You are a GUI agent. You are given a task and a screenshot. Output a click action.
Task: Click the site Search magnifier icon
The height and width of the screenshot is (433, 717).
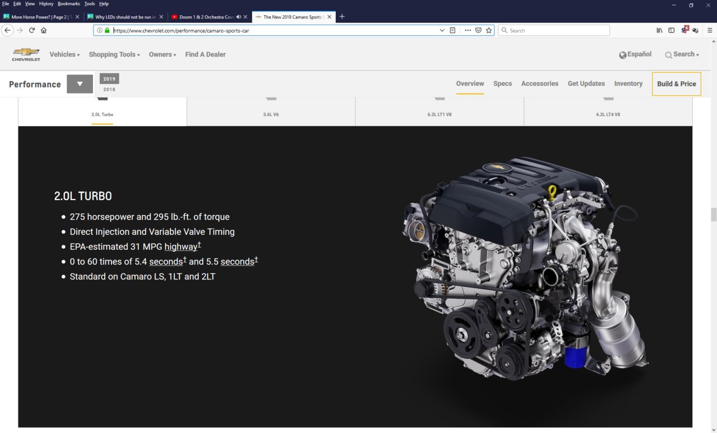(668, 55)
